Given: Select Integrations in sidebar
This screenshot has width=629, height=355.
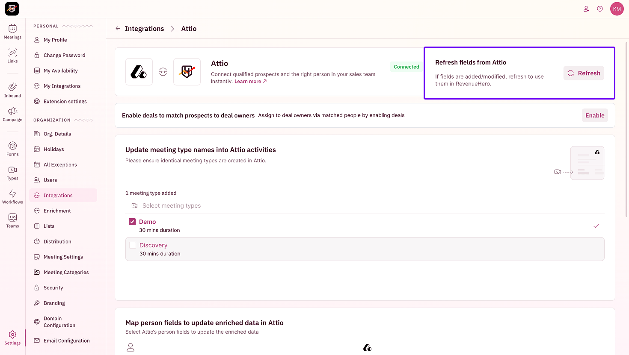Looking at the screenshot, I should (63, 195).
